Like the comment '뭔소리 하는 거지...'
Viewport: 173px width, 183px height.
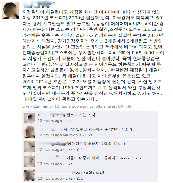tap(69, 121)
